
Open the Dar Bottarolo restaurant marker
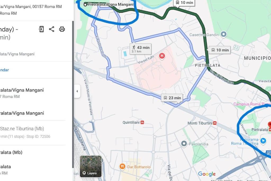[x=122, y=167]
